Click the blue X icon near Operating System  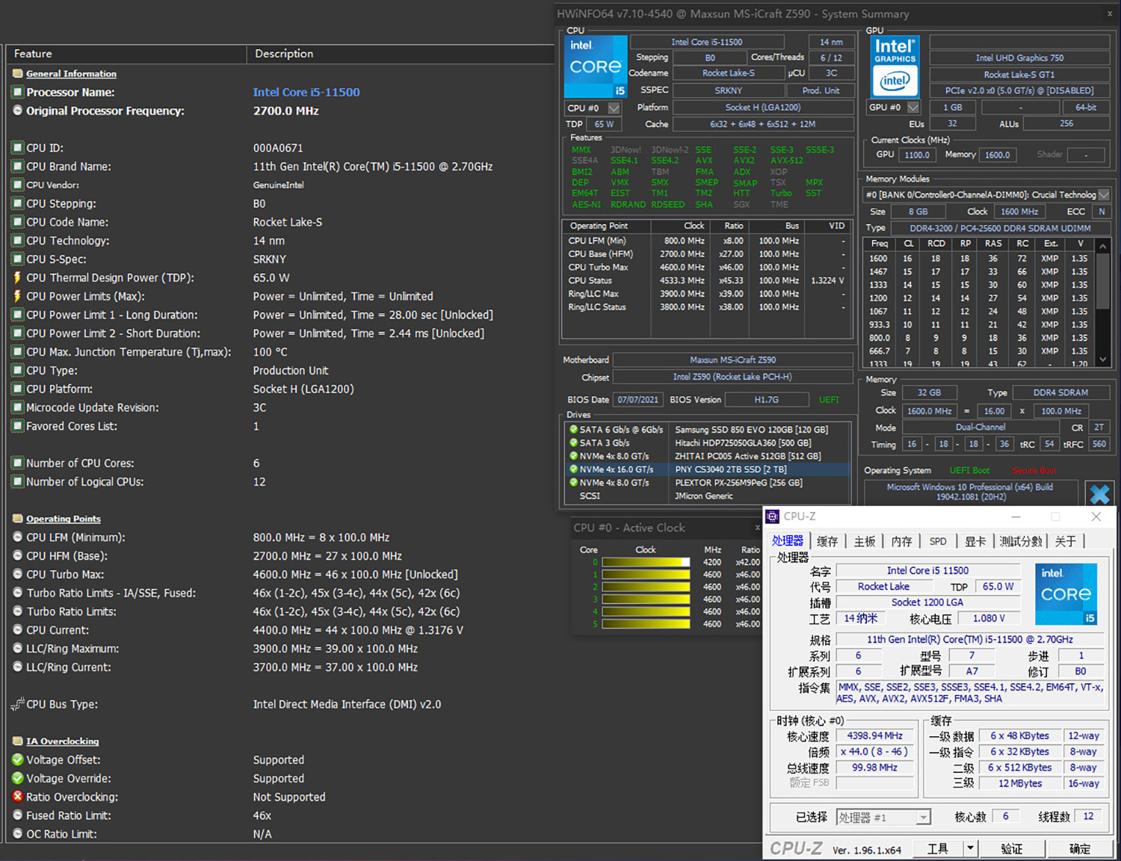pyautogui.click(x=1099, y=494)
